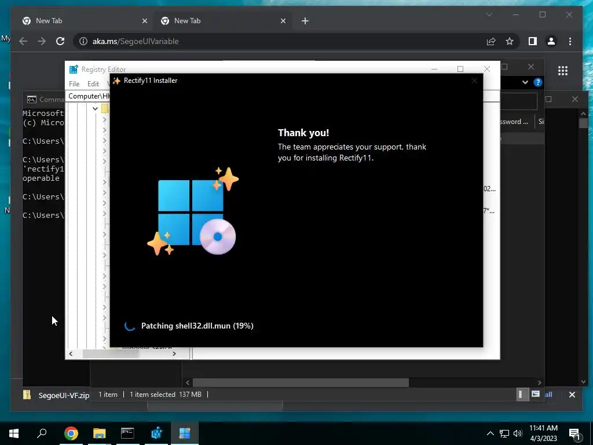593x445 pixels.
Task: Close the second New Tab
Action: pos(283,21)
